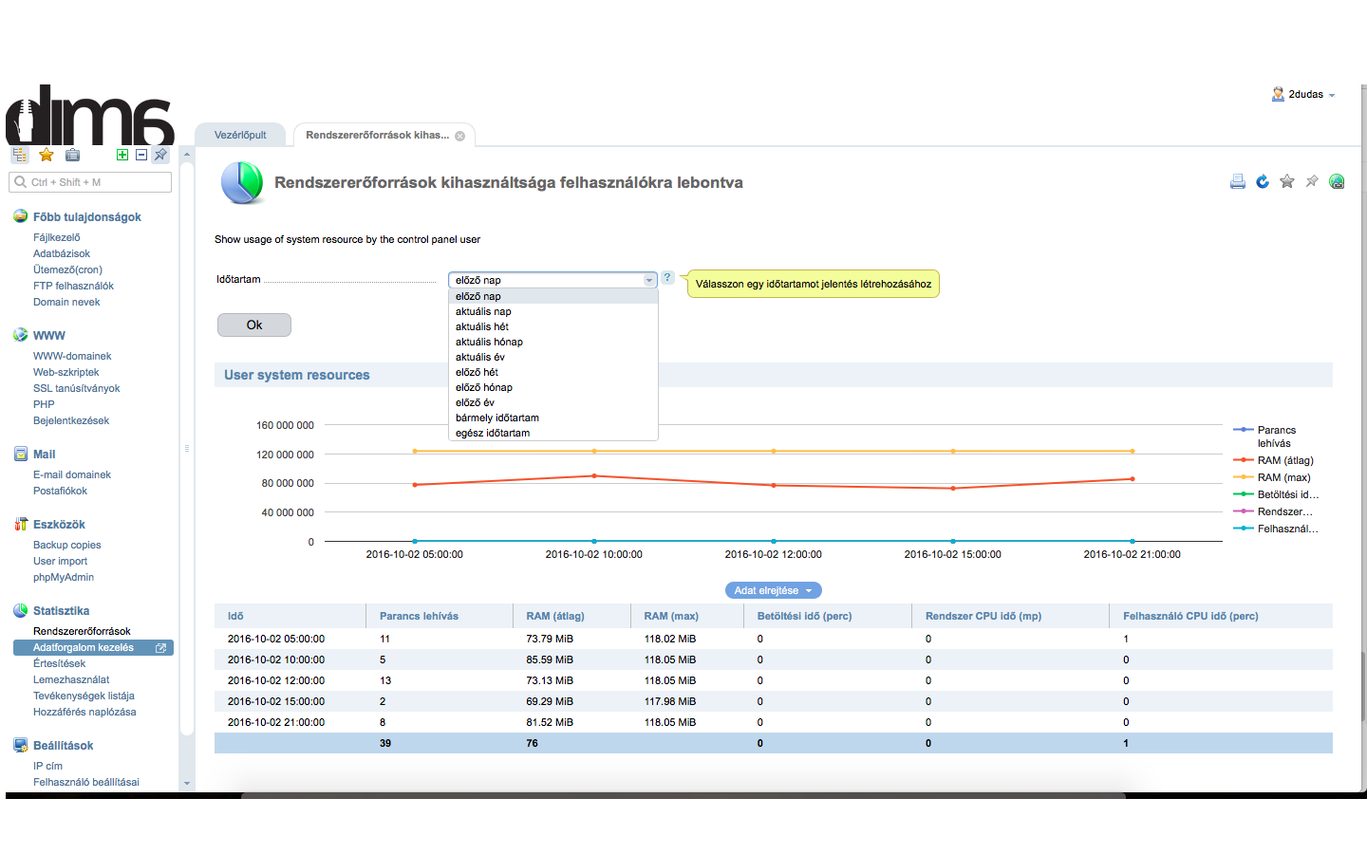Choose 'aktuális nap' from the dropdown list
This screenshot has width=1367, height=854.
click(x=552, y=311)
